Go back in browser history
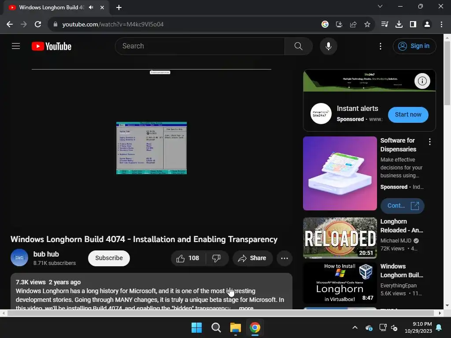Screen dimensions: 451x338 [x=10, y=25]
